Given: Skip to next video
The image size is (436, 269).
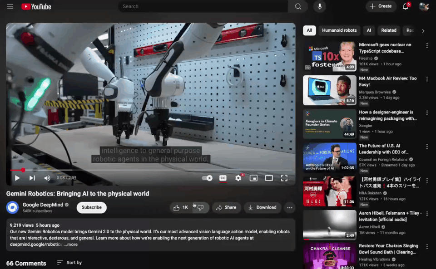Looking at the screenshot, I should [x=32, y=178].
